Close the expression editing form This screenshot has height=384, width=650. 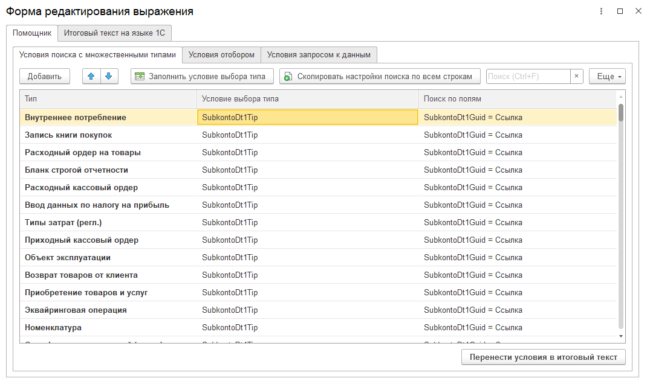[639, 11]
